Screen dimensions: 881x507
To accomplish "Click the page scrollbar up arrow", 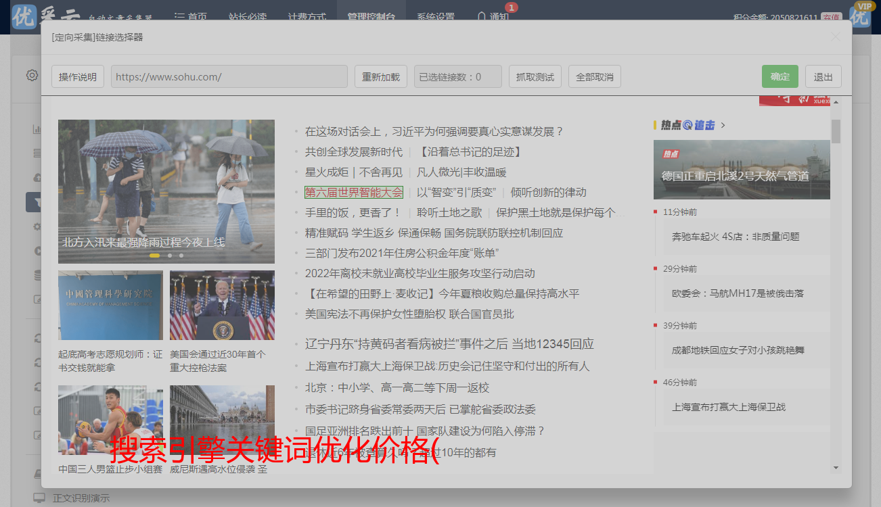I will tap(836, 102).
